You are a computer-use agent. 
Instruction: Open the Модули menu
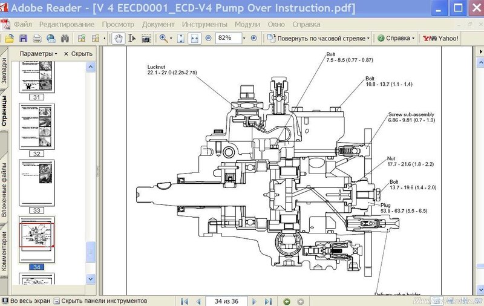pyautogui.click(x=247, y=24)
